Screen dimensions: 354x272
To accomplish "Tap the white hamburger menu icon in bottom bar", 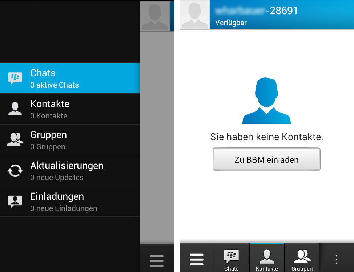I will [x=197, y=259].
